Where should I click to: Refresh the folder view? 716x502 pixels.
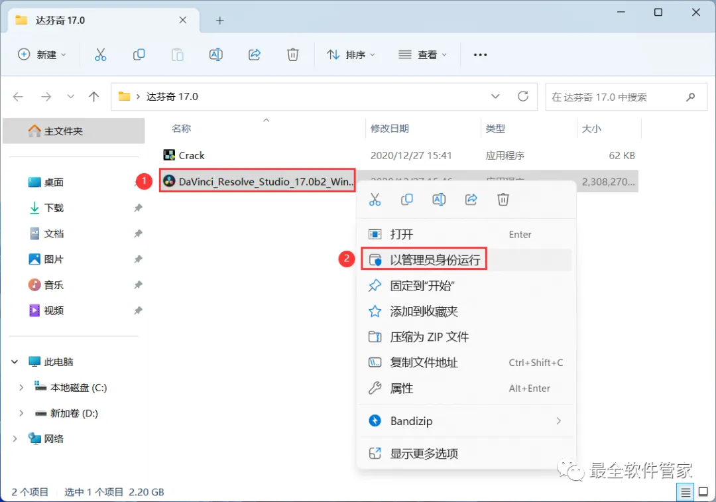tap(523, 96)
